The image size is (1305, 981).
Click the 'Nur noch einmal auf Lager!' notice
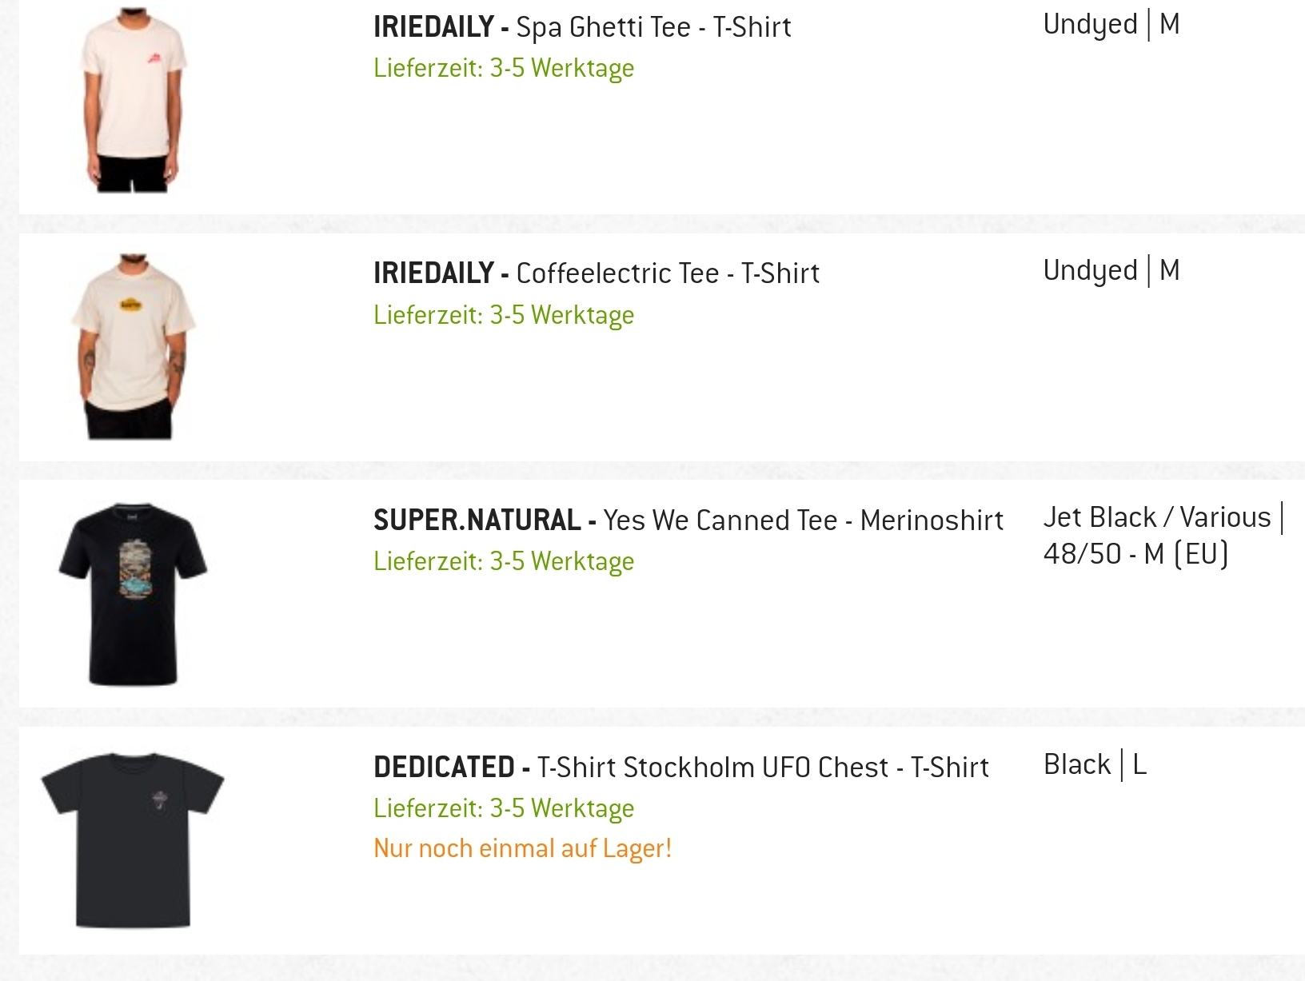pos(522,848)
